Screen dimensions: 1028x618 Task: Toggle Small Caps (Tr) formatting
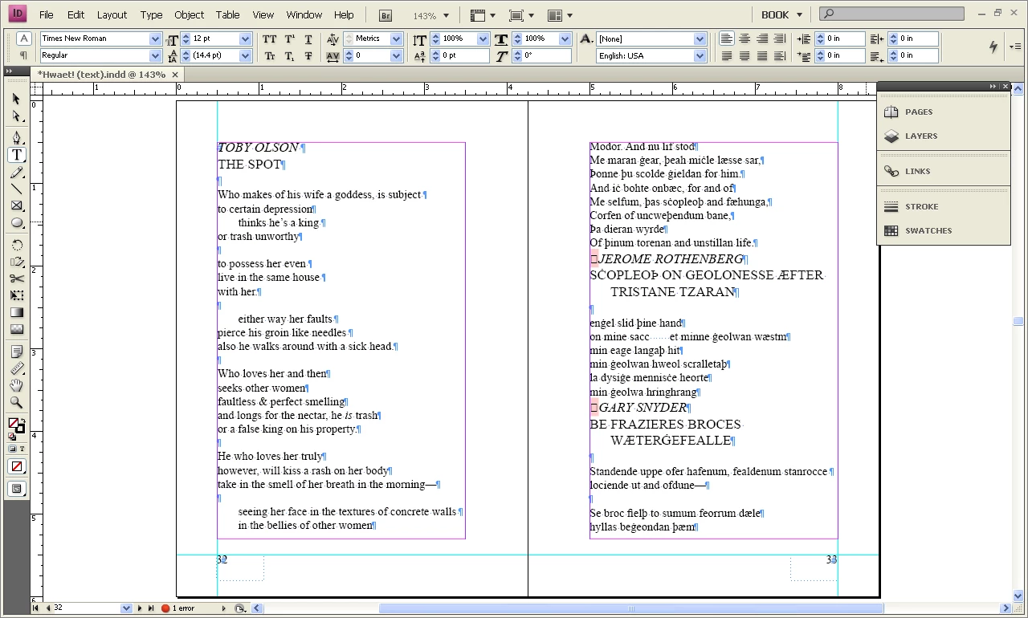[270, 55]
